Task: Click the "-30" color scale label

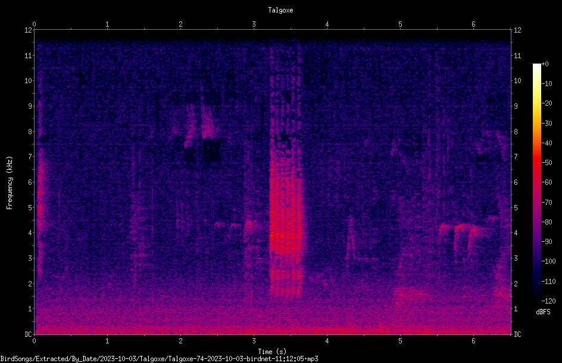Action: coord(547,124)
